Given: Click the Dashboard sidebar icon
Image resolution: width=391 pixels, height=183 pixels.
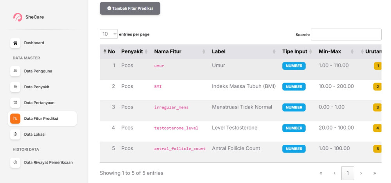Looking at the screenshot, I should click(15, 43).
